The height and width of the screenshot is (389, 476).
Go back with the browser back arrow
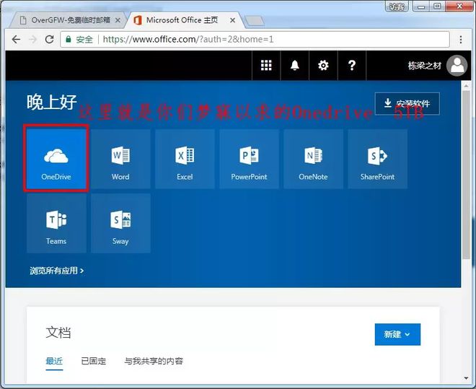pyautogui.click(x=16, y=39)
